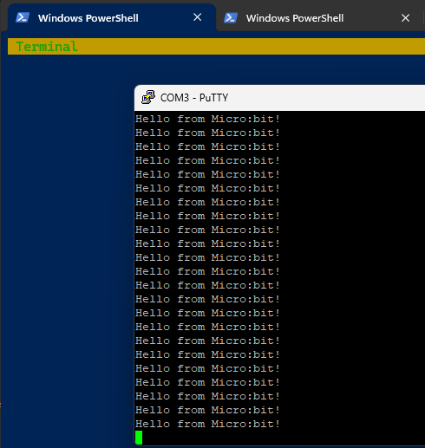Click the first Hello from Micro:bit! line
The height and width of the screenshot is (448, 425).
[207, 119]
